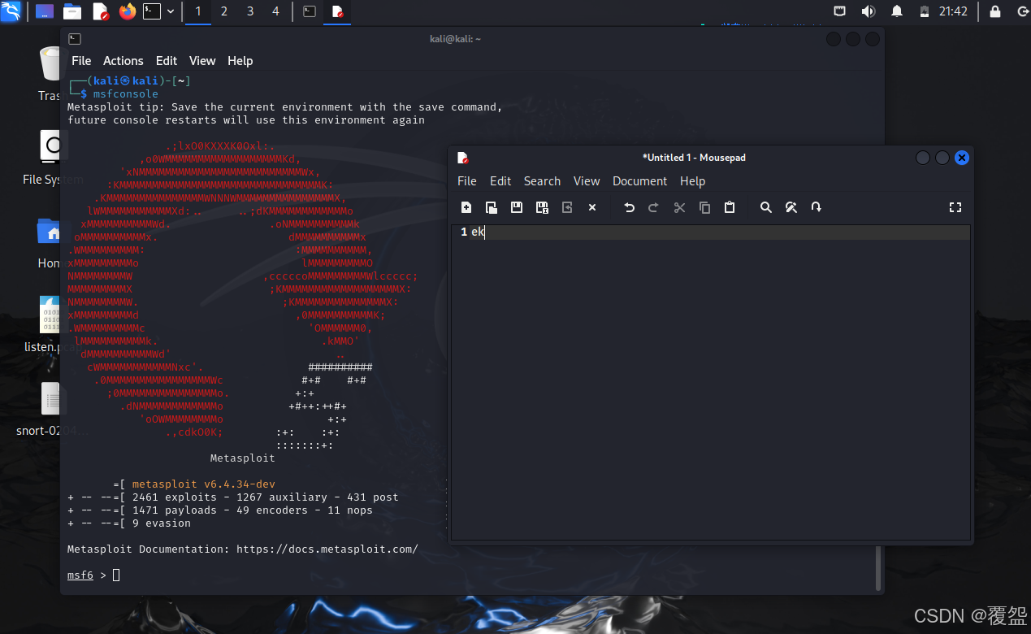Undo the last edit in Mousepad
The image size is (1031, 634).
coord(629,207)
